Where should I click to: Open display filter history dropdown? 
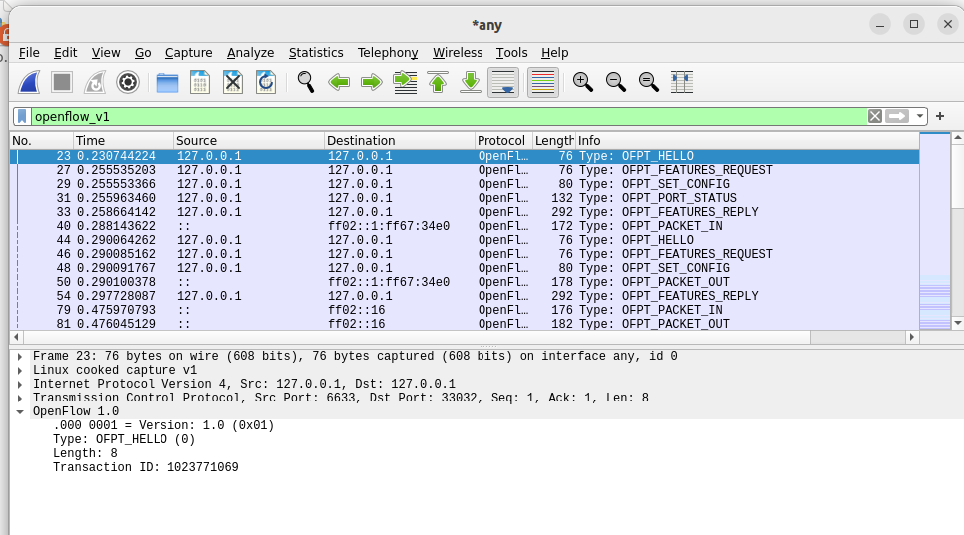click(x=919, y=116)
